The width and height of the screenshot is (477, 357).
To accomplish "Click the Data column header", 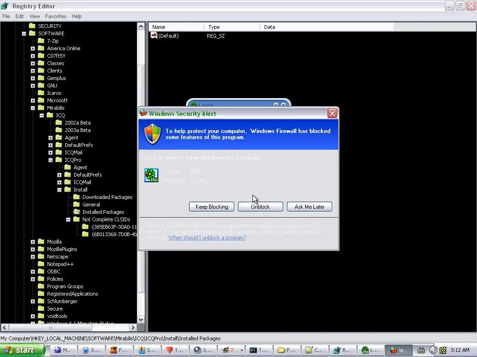I will 327,27.
